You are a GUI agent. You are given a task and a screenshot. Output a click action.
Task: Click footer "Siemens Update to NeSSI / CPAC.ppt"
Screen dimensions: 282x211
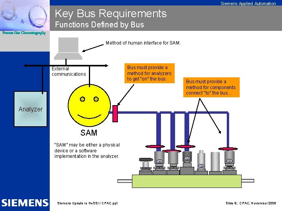pyautogui.click(x=87, y=203)
